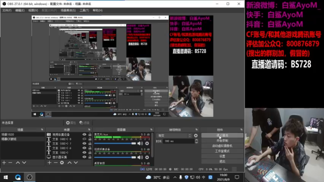Screen dimensions: 324x182
Task: Open transition properties gear next to 渐变
Action: (x=196, y=135)
